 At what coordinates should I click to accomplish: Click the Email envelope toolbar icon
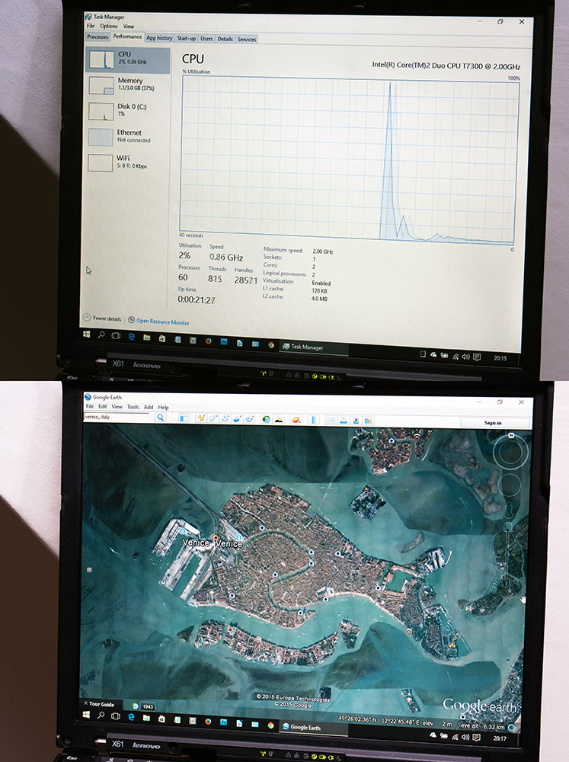(331, 421)
